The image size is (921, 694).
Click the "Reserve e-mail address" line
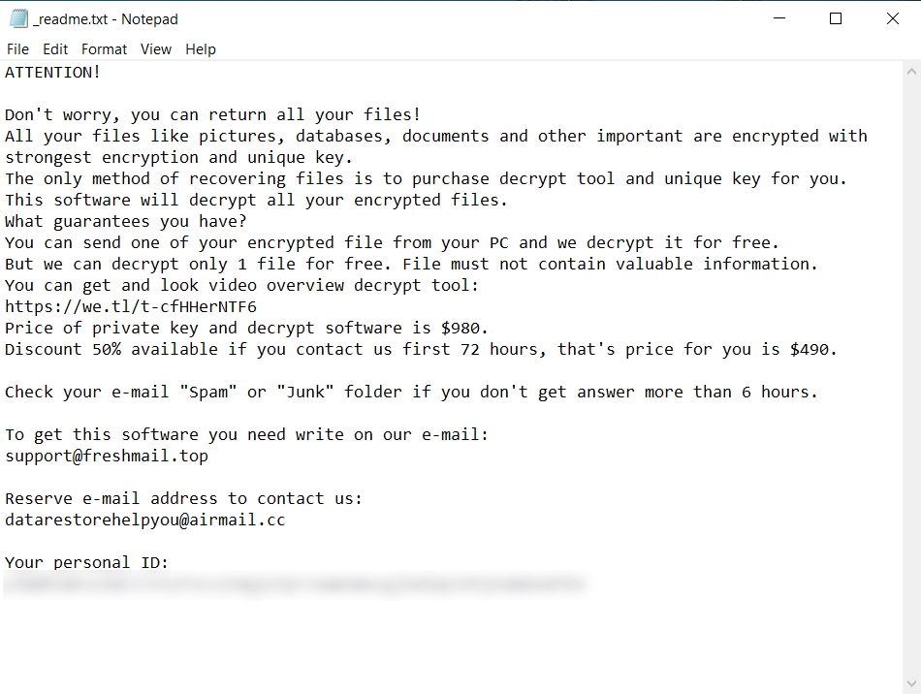(x=184, y=498)
